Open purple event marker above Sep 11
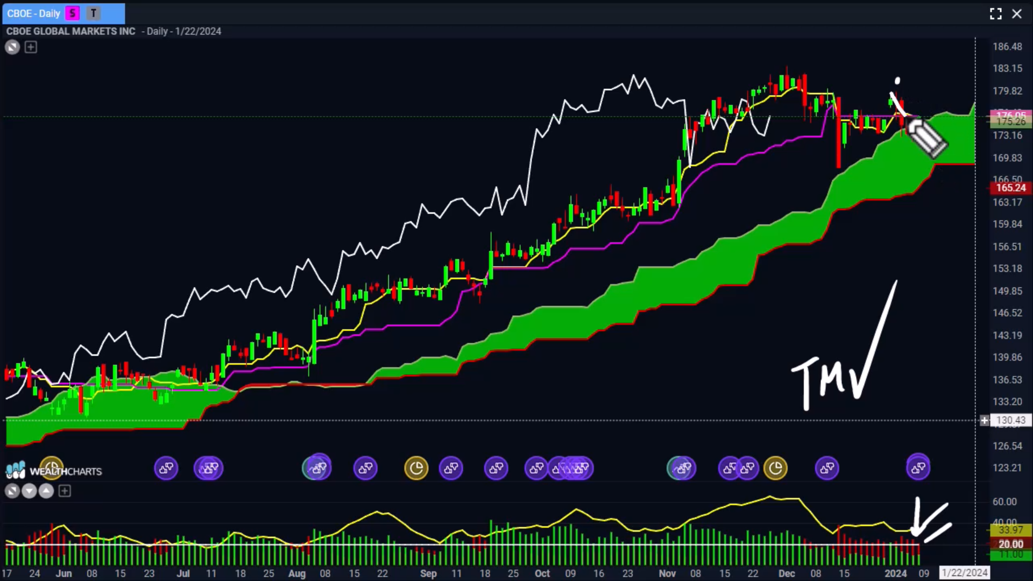This screenshot has height=581, width=1033. click(451, 468)
